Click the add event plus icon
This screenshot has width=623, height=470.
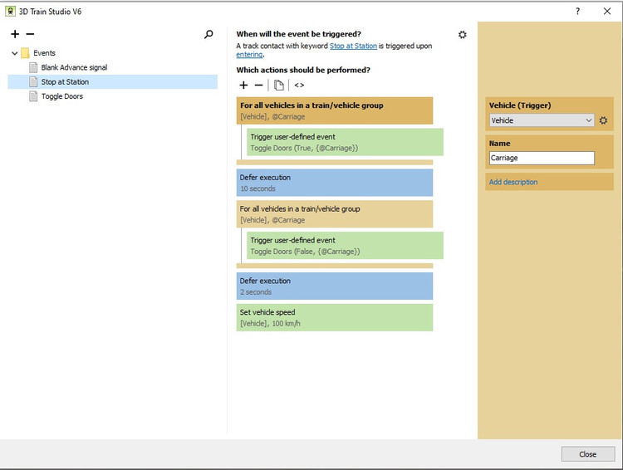(x=15, y=34)
